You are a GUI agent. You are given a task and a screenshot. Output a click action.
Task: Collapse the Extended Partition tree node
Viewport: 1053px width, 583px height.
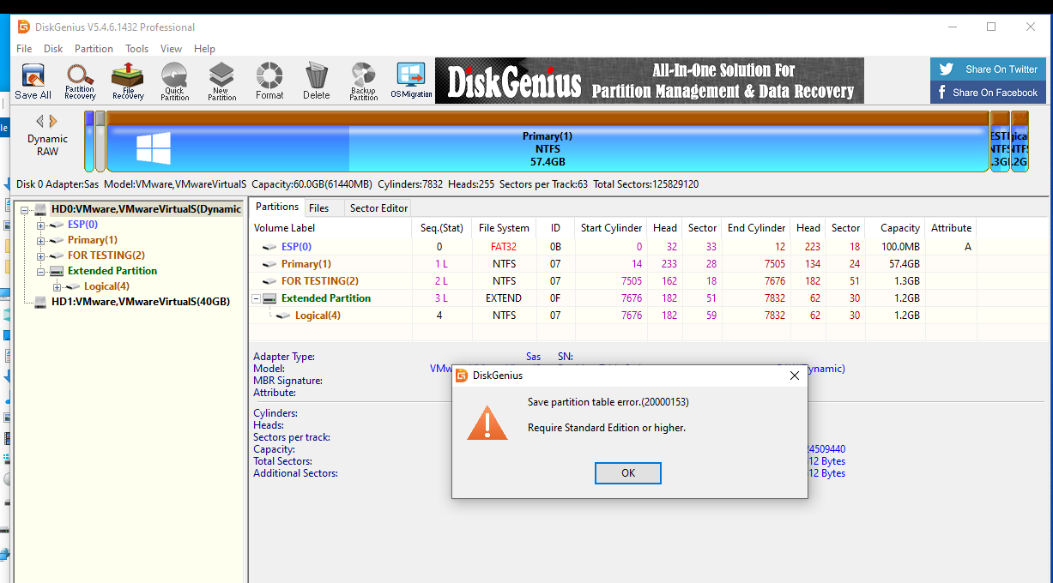41,271
